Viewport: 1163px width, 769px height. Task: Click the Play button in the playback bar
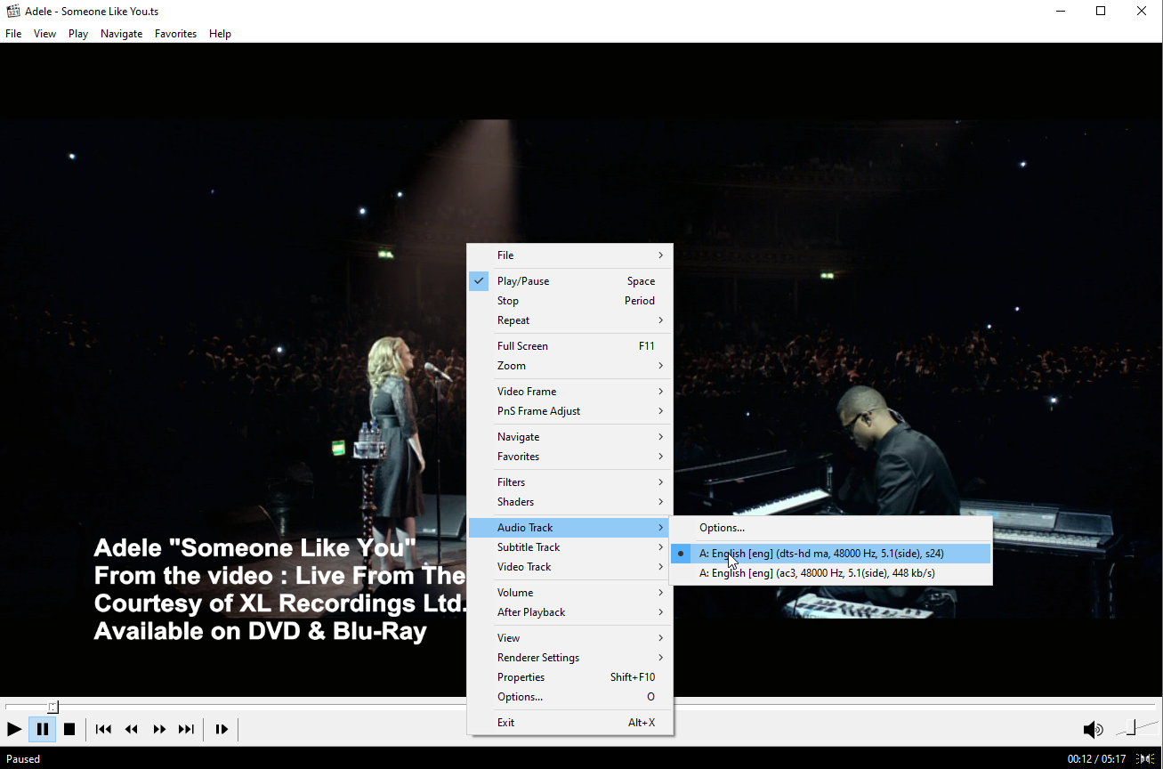[x=14, y=730]
